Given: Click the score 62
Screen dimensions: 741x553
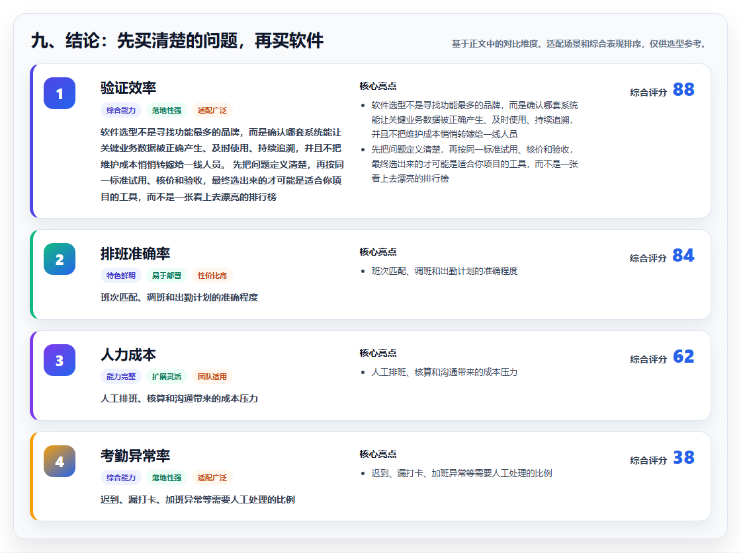Looking at the screenshot, I should pos(683,356).
